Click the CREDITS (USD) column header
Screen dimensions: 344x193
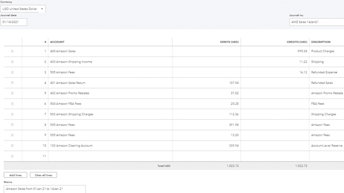click(297, 42)
